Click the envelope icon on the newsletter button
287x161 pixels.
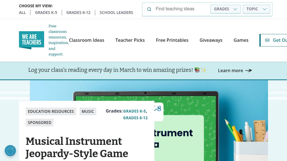pyautogui.click(x=267, y=40)
